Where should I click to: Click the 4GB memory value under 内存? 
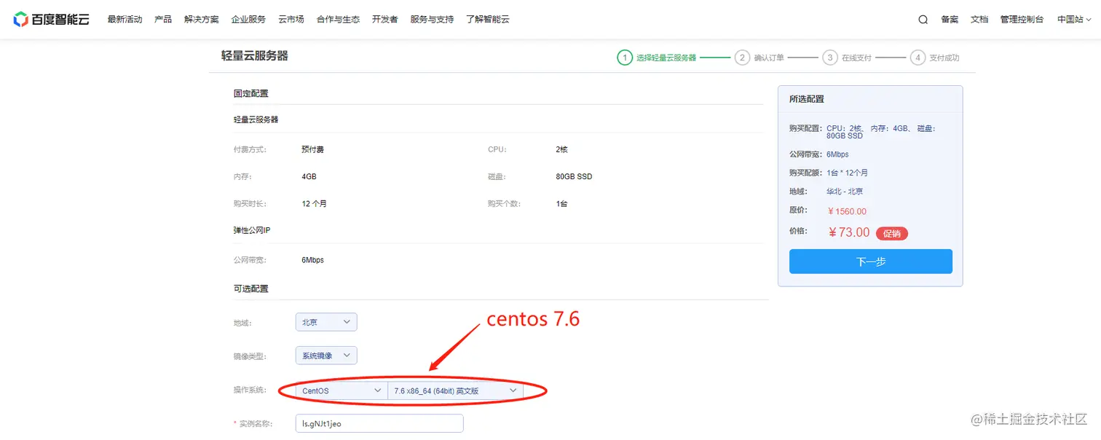pos(309,176)
